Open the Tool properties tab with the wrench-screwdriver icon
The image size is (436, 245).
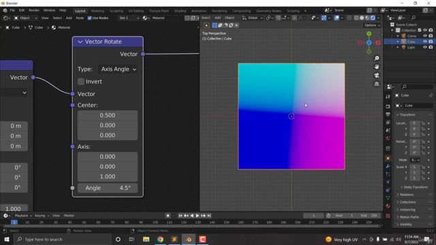point(388,97)
